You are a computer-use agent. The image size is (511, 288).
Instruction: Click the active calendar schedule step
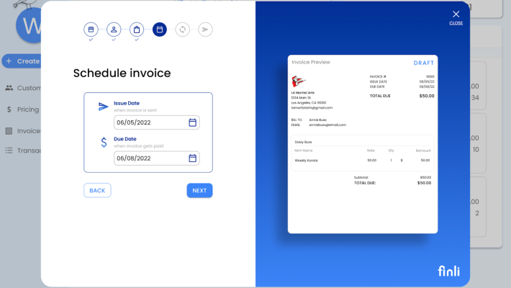click(160, 30)
